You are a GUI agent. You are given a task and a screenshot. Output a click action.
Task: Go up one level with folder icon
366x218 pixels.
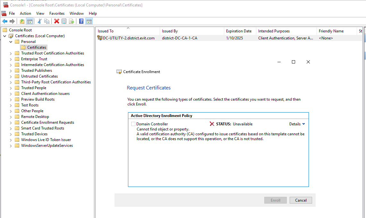click(22, 21)
